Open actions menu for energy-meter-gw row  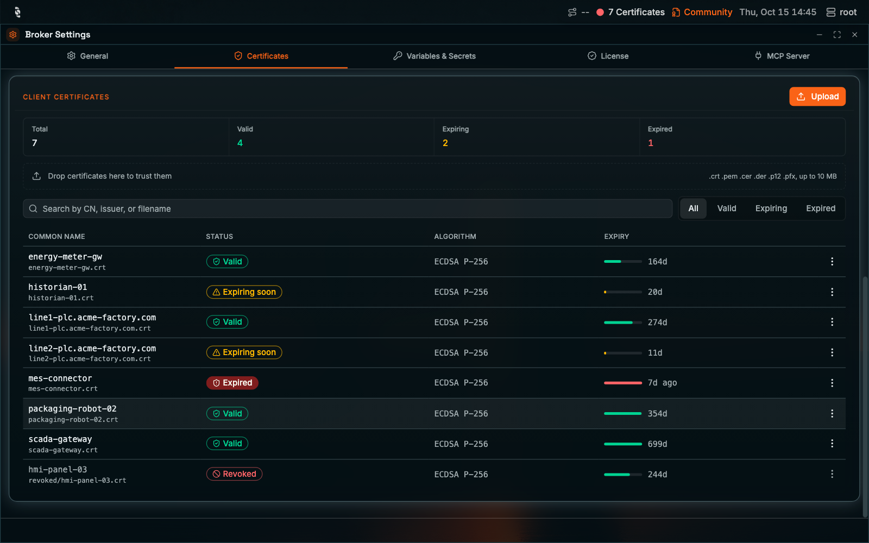[x=832, y=262]
